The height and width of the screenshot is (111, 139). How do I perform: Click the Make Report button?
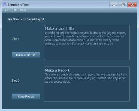pos(26,97)
